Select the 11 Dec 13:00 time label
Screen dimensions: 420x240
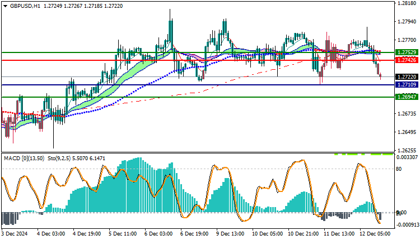point(339,234)
